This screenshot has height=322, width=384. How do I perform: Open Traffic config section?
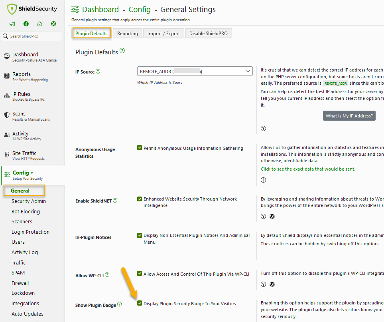pyautogui.click(x=19, y=262)
